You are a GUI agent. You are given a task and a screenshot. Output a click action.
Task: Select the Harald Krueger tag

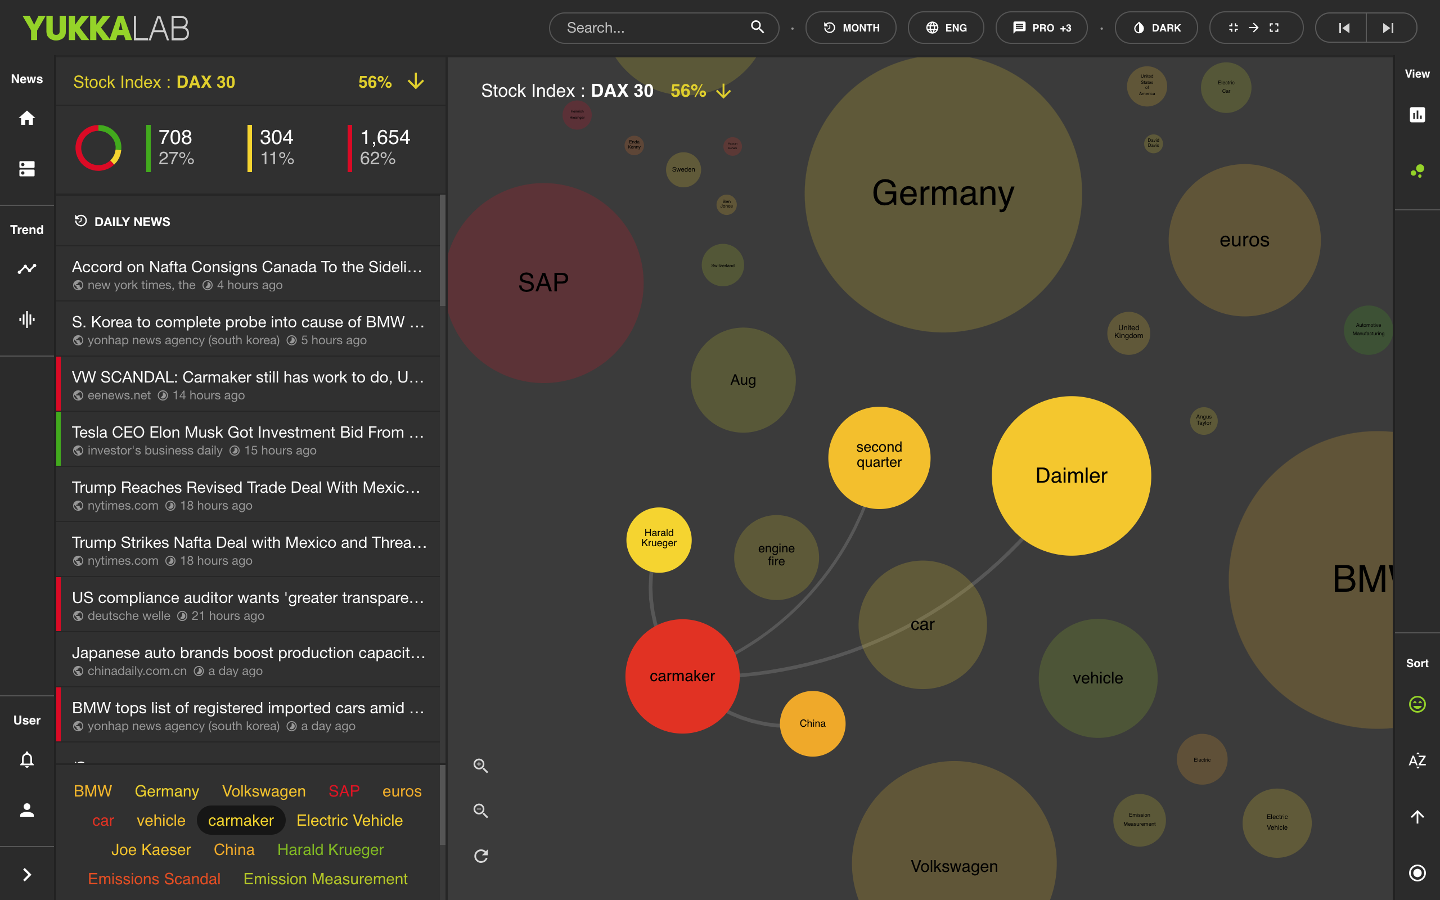pos(330,849)
